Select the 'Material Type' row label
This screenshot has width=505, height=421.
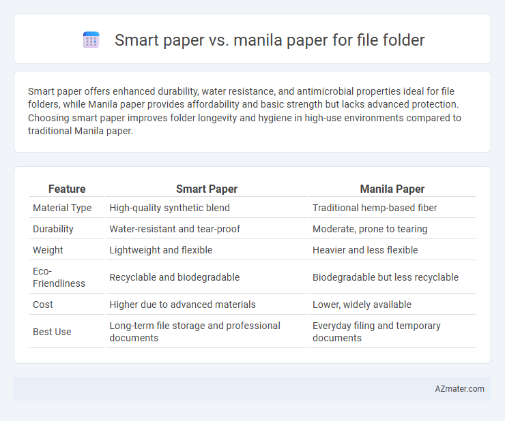click(x=62, y=208)
